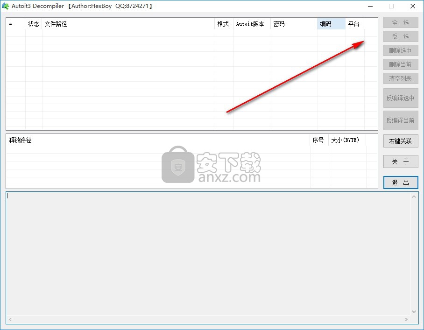Click the log horizontal scrollbar right arrow
The height and width of the screenshot is (330, 424).
pos(406,319)
